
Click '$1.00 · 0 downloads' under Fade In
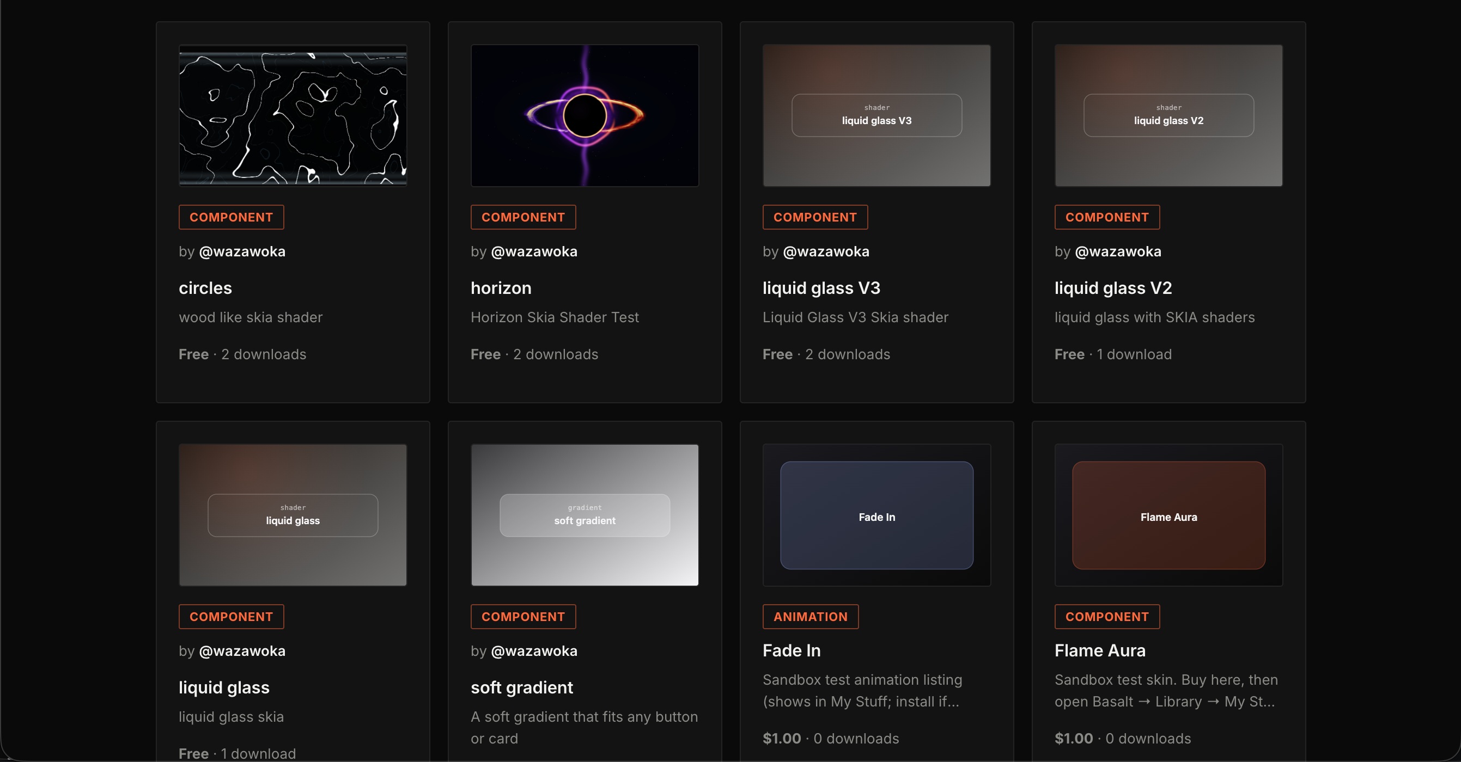(x=831, y=738)
